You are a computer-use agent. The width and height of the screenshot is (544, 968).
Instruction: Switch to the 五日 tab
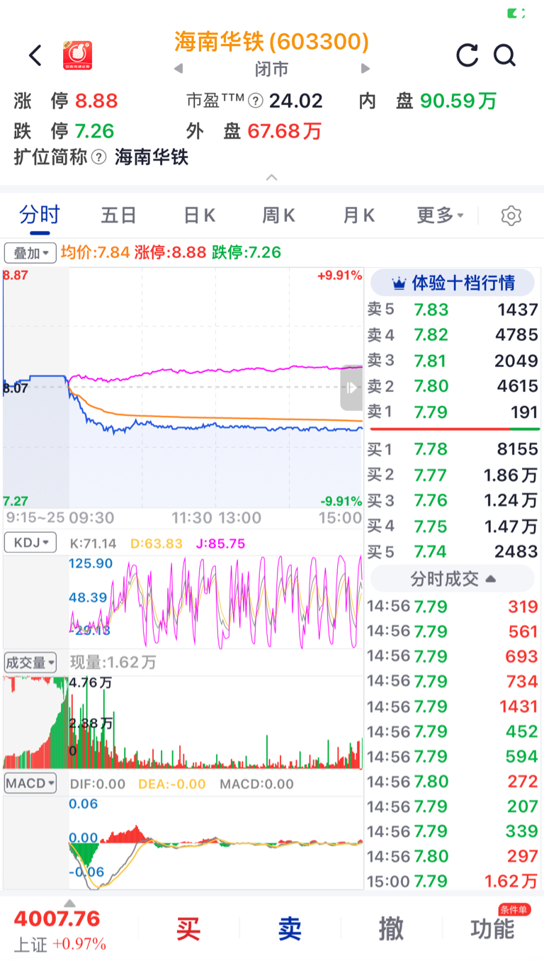(118, 215)
